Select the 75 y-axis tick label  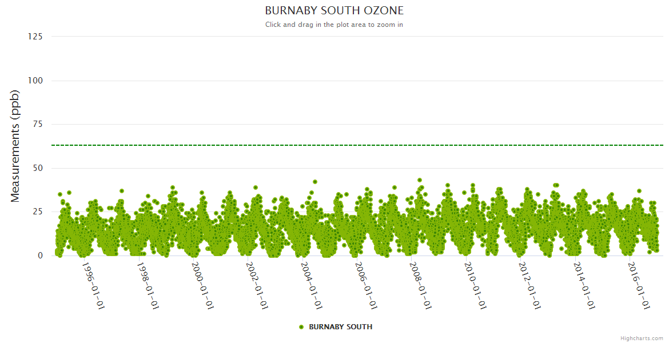point(37,124)
